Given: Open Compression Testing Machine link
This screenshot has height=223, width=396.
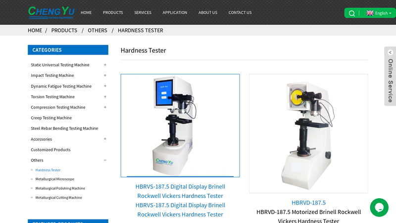Looking at the screenshot, I should pyautogui.click(x=58, y=107).
